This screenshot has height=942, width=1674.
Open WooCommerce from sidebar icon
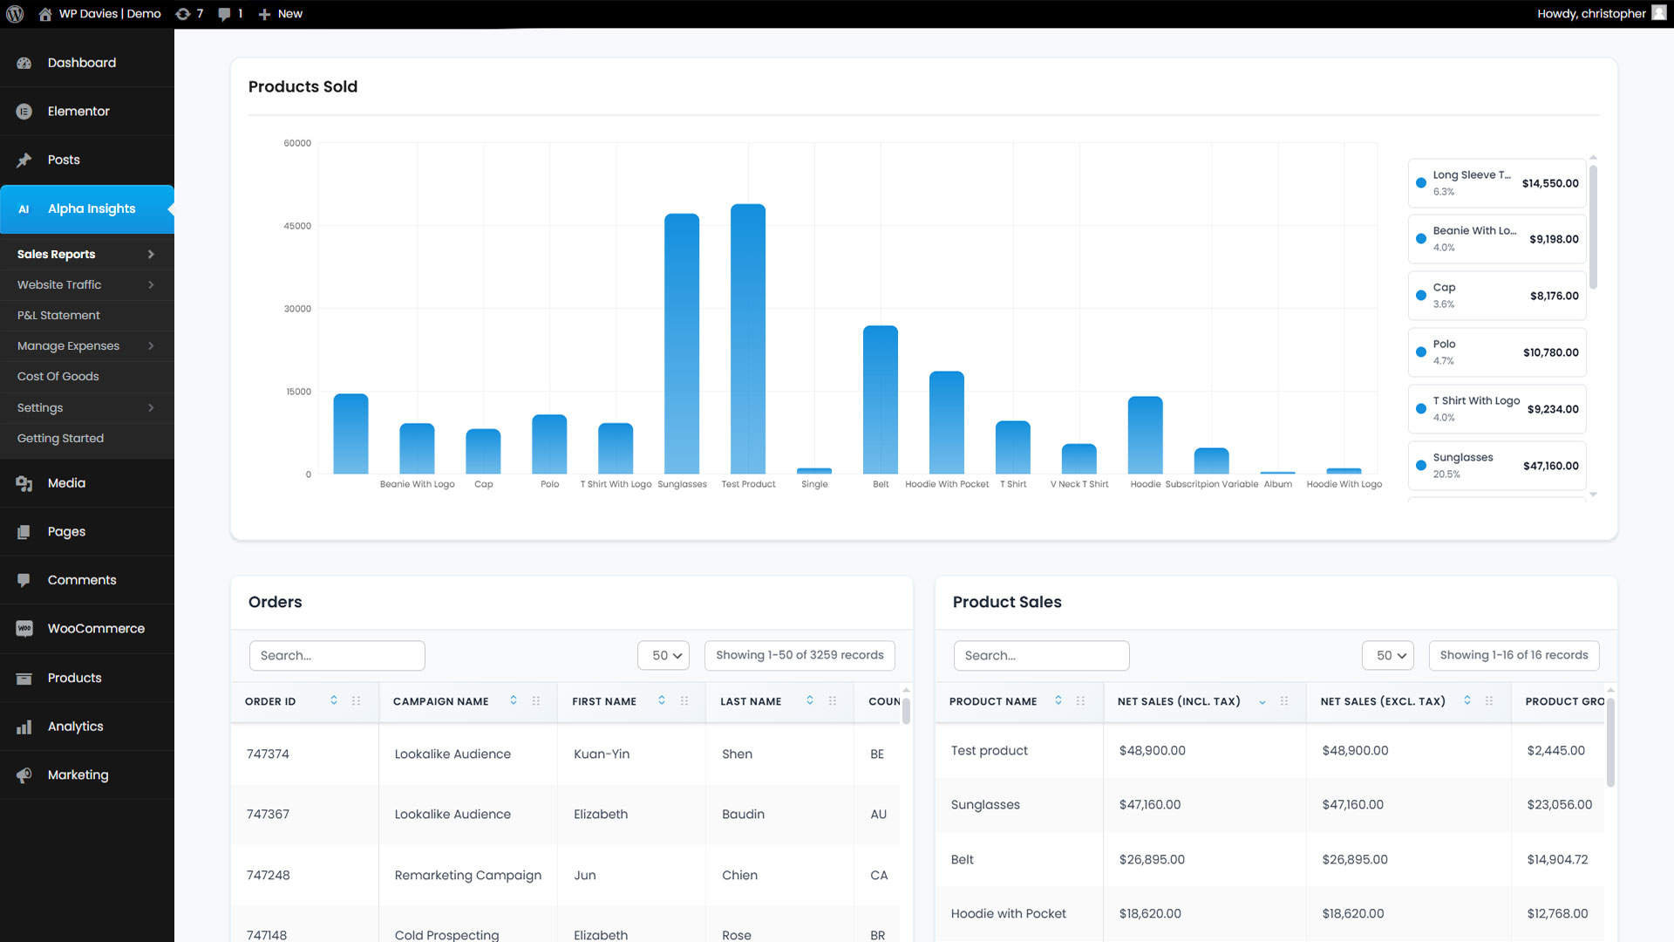point(24,629)
